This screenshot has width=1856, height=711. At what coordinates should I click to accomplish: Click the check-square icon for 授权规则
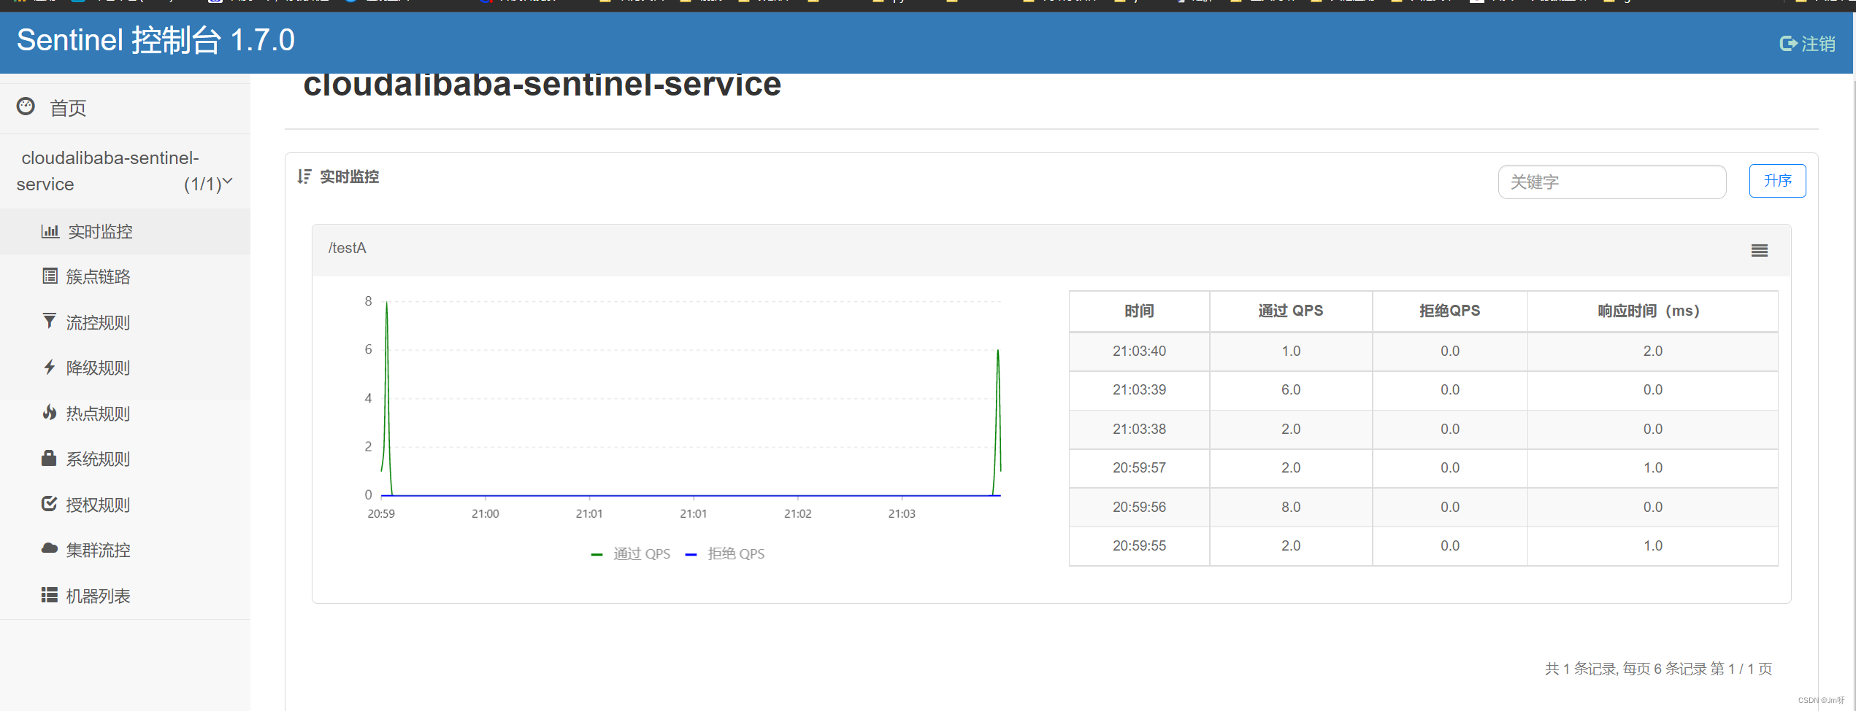pyautogui.click(x=49, y=503)
